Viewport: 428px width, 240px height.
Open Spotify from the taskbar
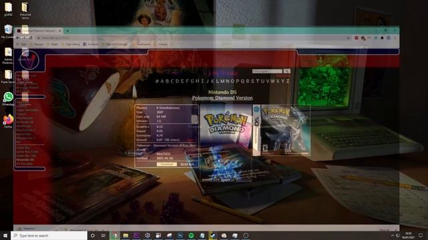tap(191, 235)
